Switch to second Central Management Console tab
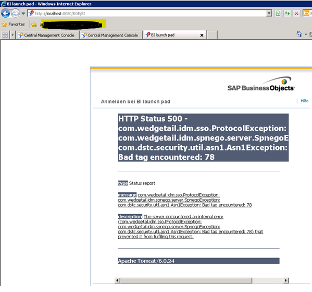 (111, 35)
